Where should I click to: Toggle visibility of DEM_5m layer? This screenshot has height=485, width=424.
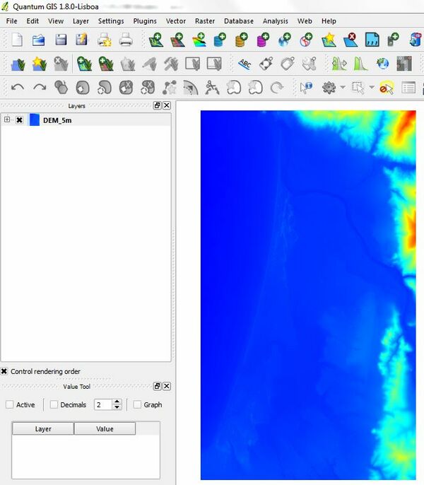point(20,120)
